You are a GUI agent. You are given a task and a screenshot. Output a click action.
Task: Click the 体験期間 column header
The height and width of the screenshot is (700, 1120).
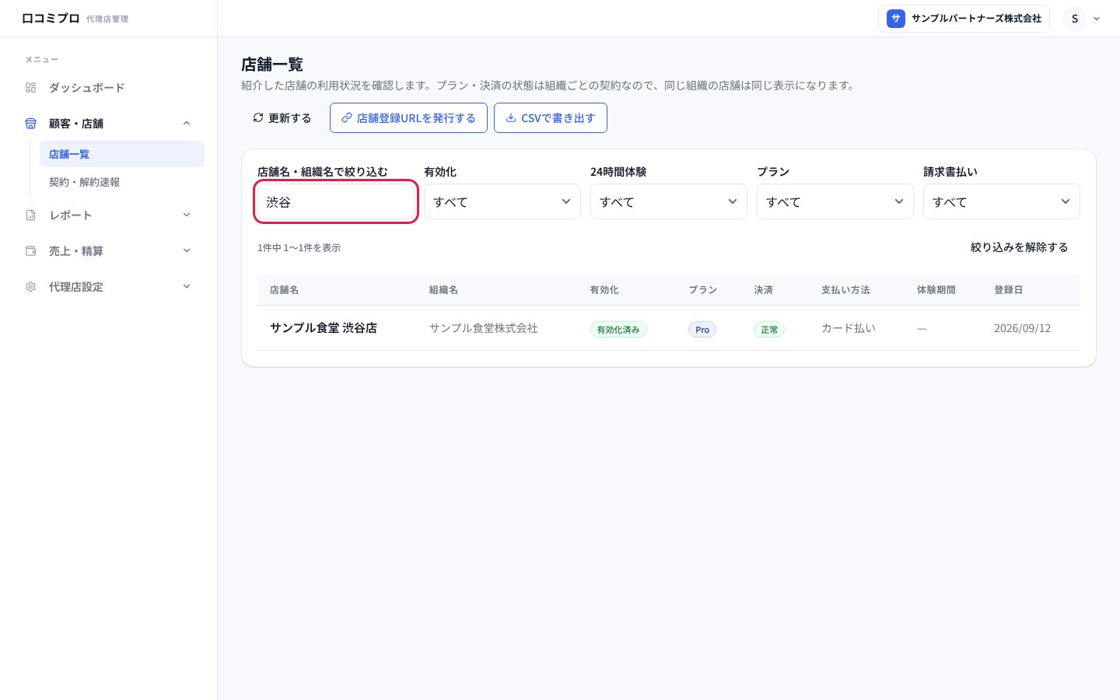pyautogui.click(x=936, y=290)
